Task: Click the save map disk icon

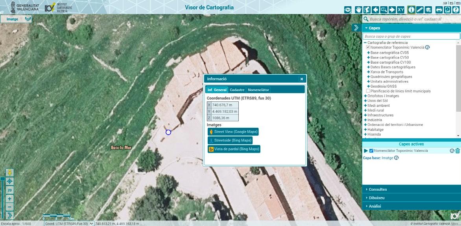Action: 448,10
